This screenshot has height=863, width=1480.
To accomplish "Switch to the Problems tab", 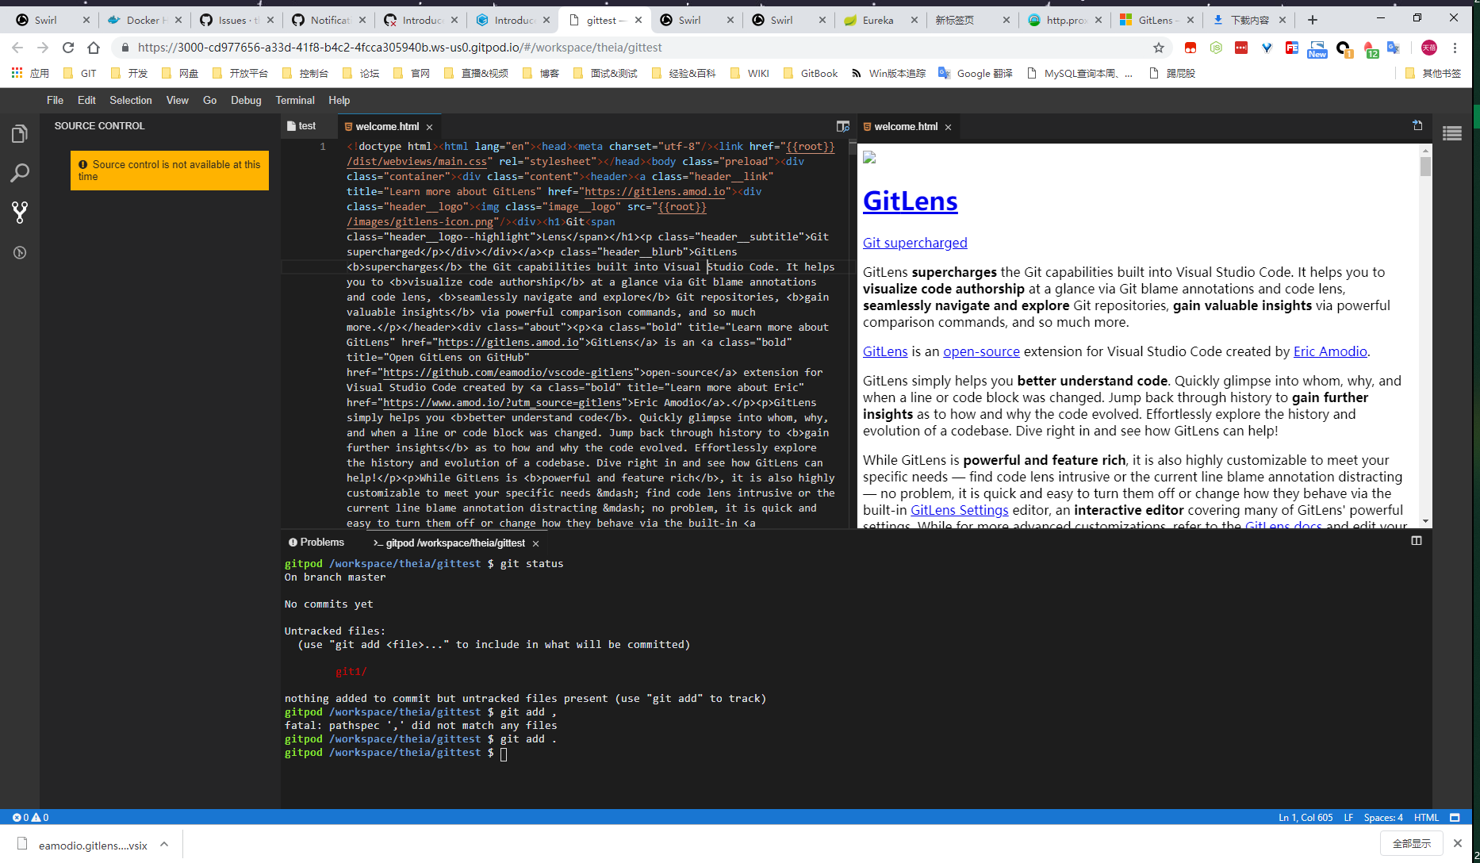I will click(x=316, y=542).
